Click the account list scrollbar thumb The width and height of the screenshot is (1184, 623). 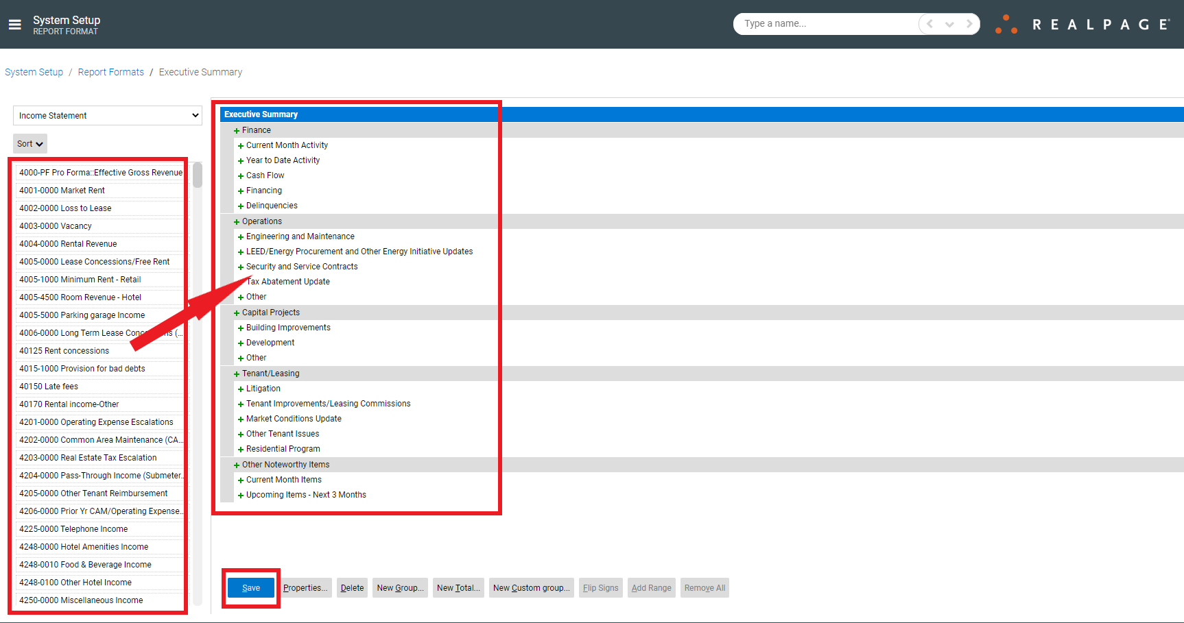coord(198,175)
